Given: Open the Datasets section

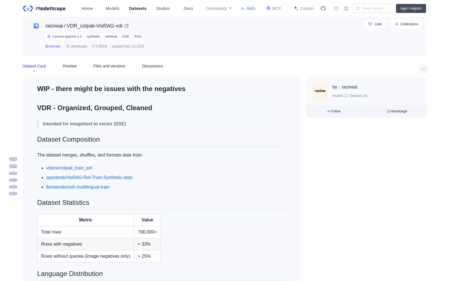Looking at the screenshot, I should coord(138,8).
